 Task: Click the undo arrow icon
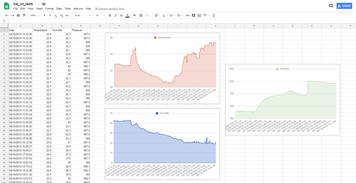tap(7, 16)
